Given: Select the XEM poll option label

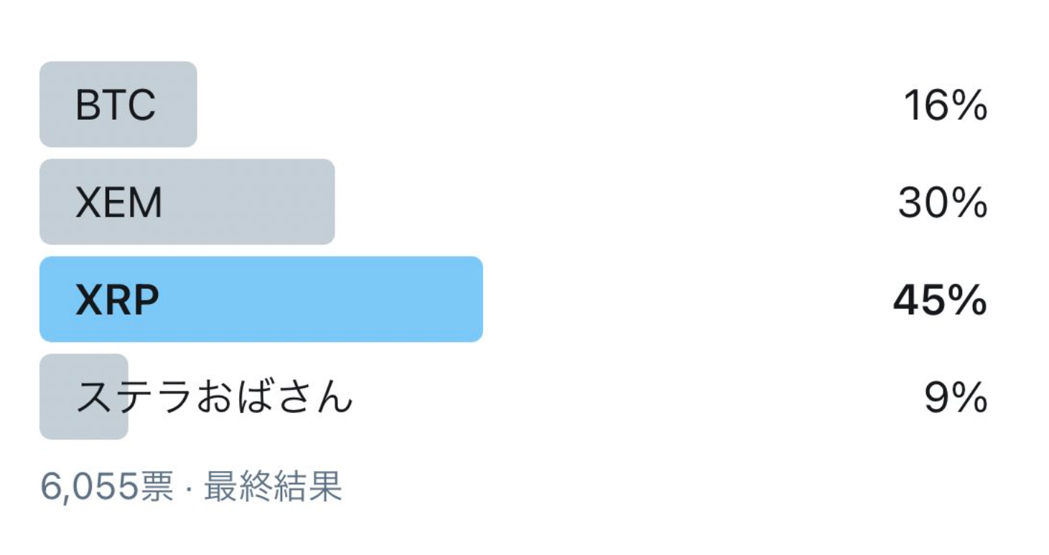Looking at the screenshot, I should 119,203.
